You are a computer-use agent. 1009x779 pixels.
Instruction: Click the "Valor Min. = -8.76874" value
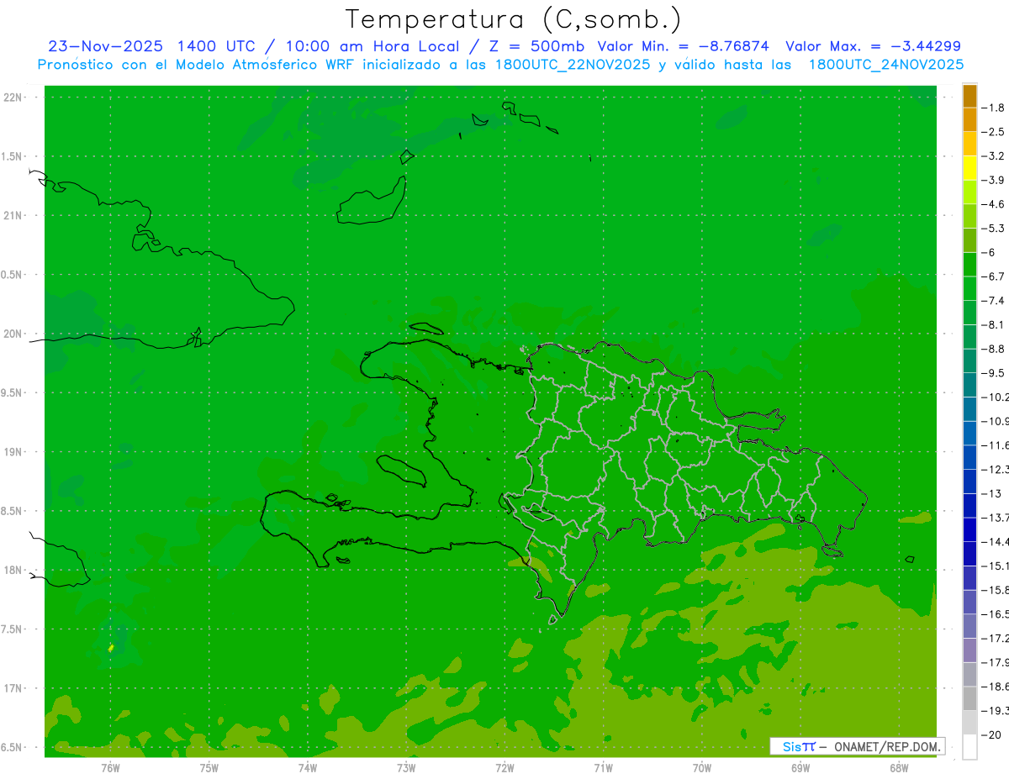[x=683, y=46]
